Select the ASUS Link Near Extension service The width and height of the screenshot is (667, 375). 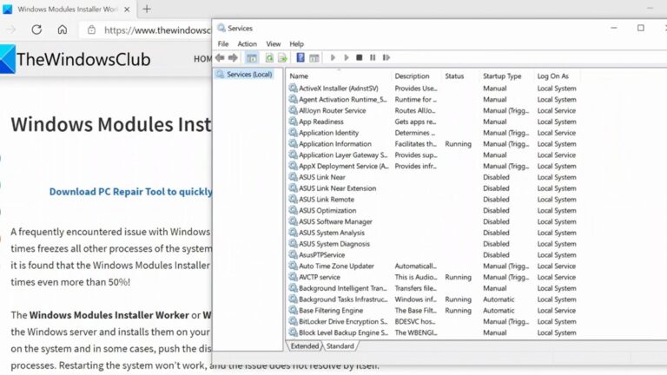click(x=433, y=187)
